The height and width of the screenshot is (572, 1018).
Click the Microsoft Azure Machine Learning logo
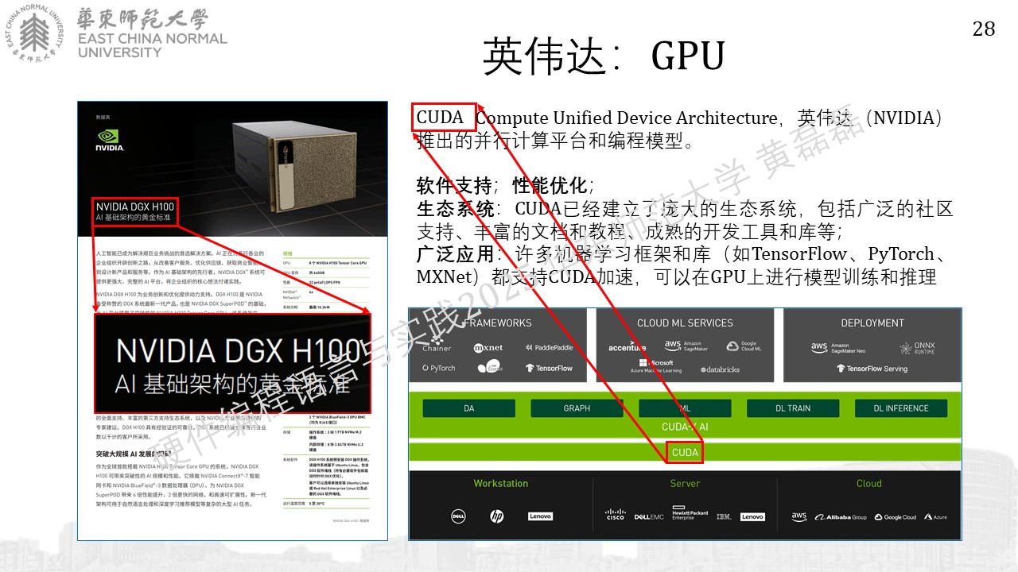(x=657, y=366)
